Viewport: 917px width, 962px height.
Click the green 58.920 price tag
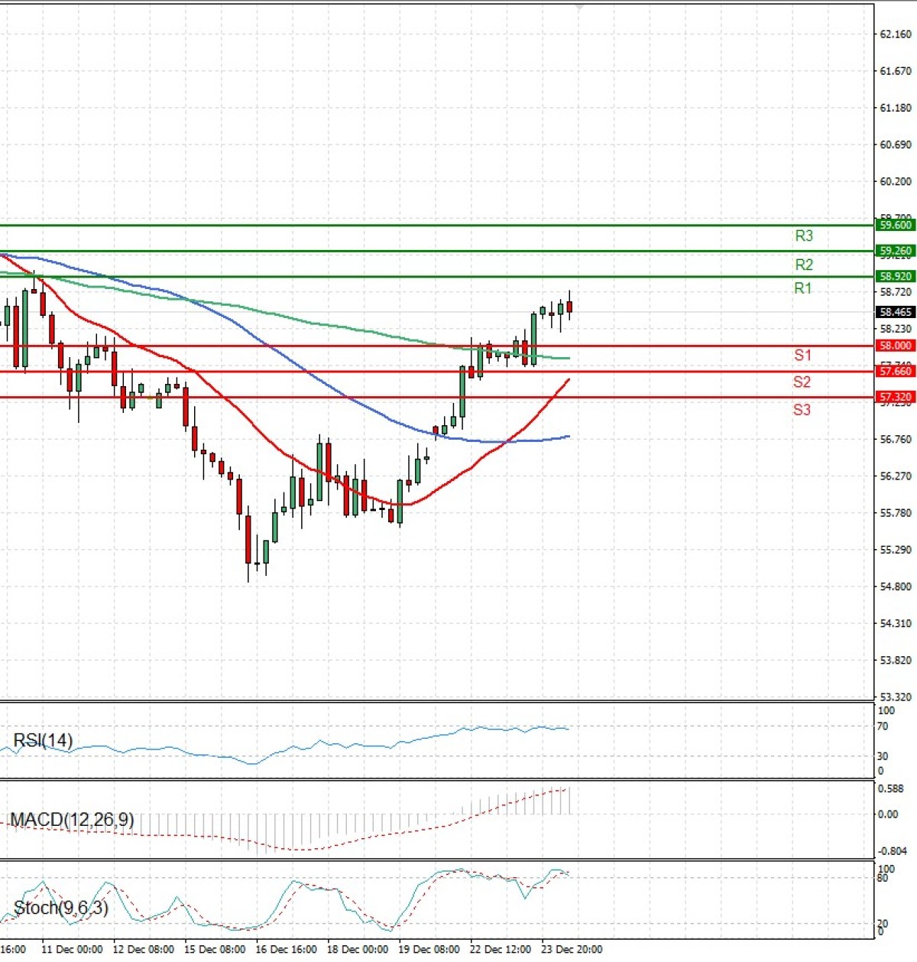click(x=895, y=276)
